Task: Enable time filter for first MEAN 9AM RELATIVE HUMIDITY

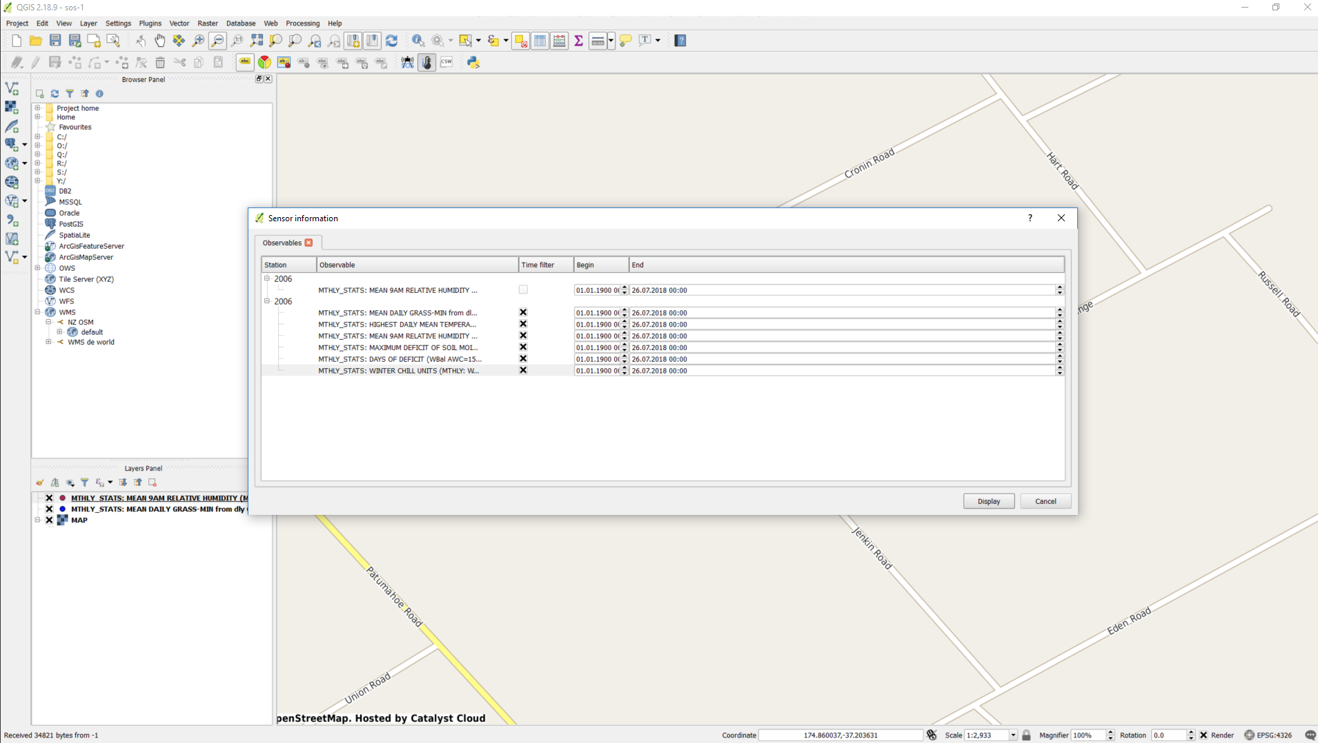Action: pyautogui.click(x=523, y=290)
